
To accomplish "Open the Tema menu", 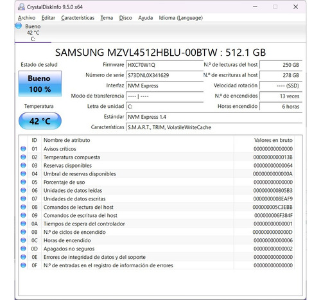I will point(107,18).
